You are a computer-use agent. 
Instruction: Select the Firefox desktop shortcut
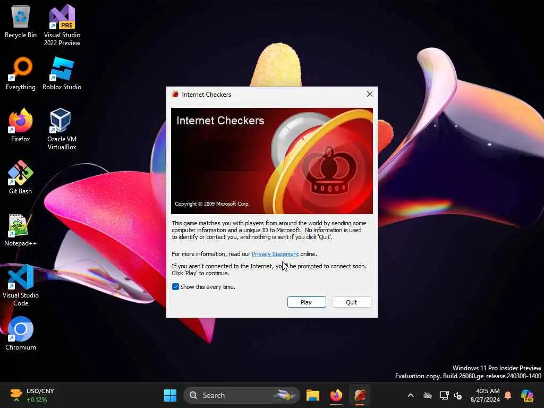coord(21,125)
